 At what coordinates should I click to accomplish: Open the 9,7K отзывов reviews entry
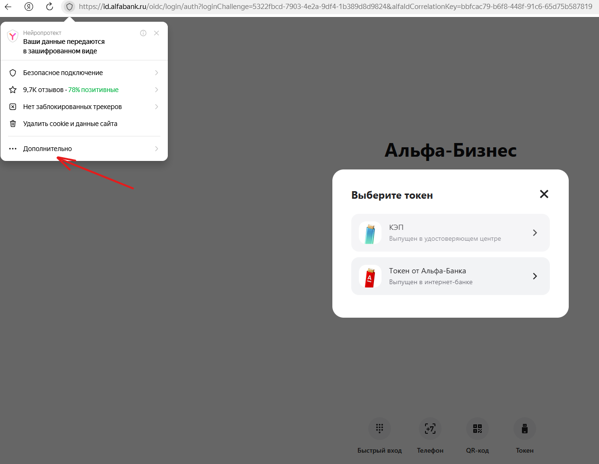(84, 90)
